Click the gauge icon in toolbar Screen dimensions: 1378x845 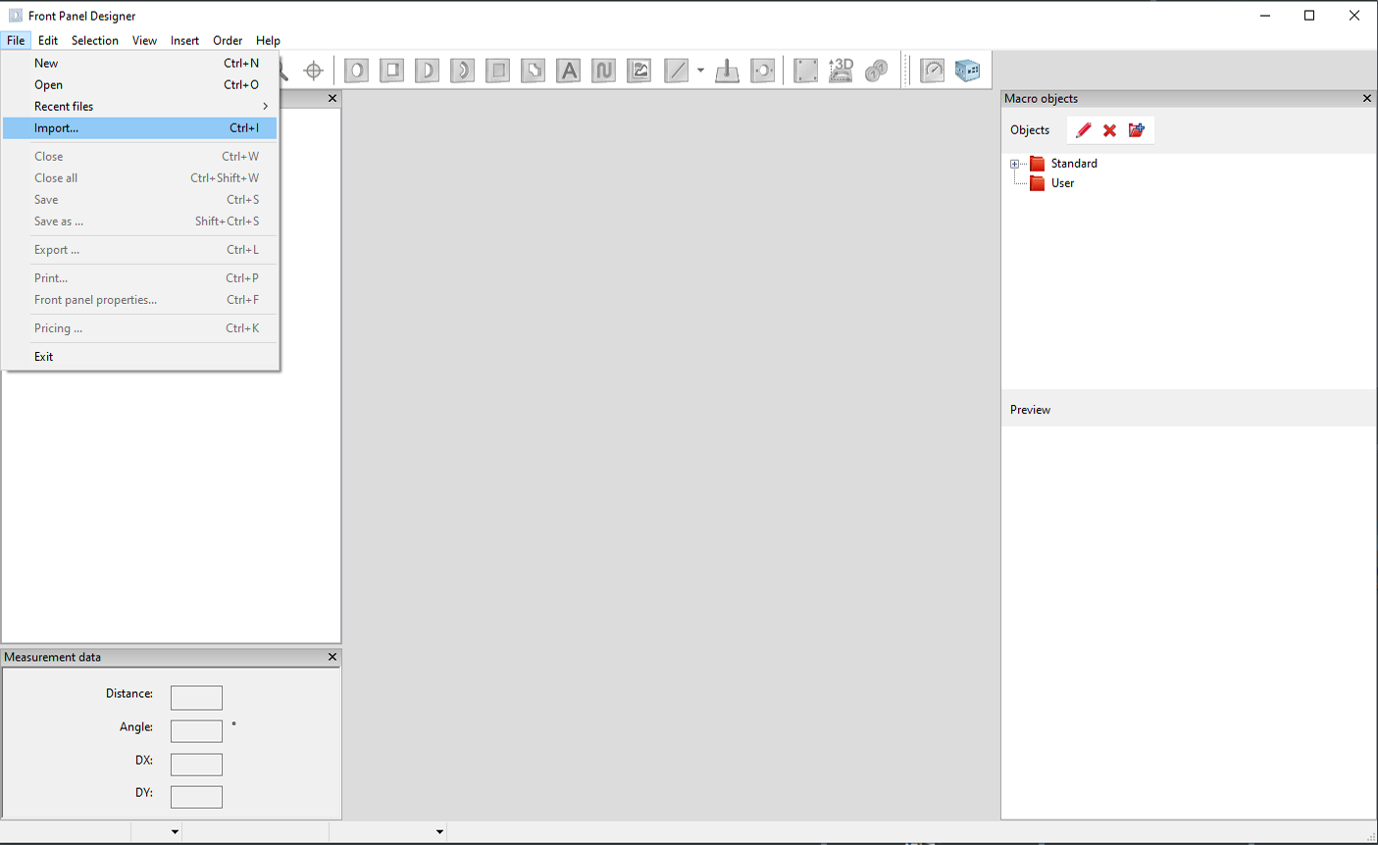pos(933,71)
